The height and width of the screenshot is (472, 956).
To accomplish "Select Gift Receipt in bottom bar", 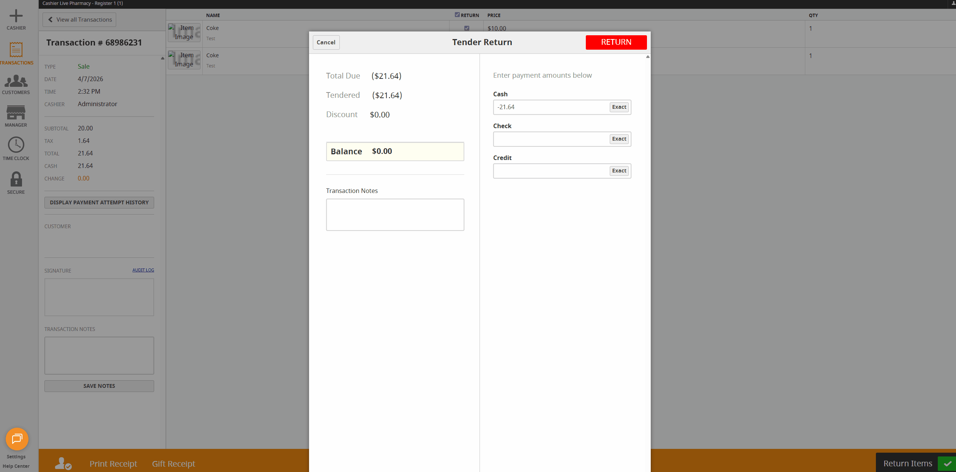I will pos(174,463).
